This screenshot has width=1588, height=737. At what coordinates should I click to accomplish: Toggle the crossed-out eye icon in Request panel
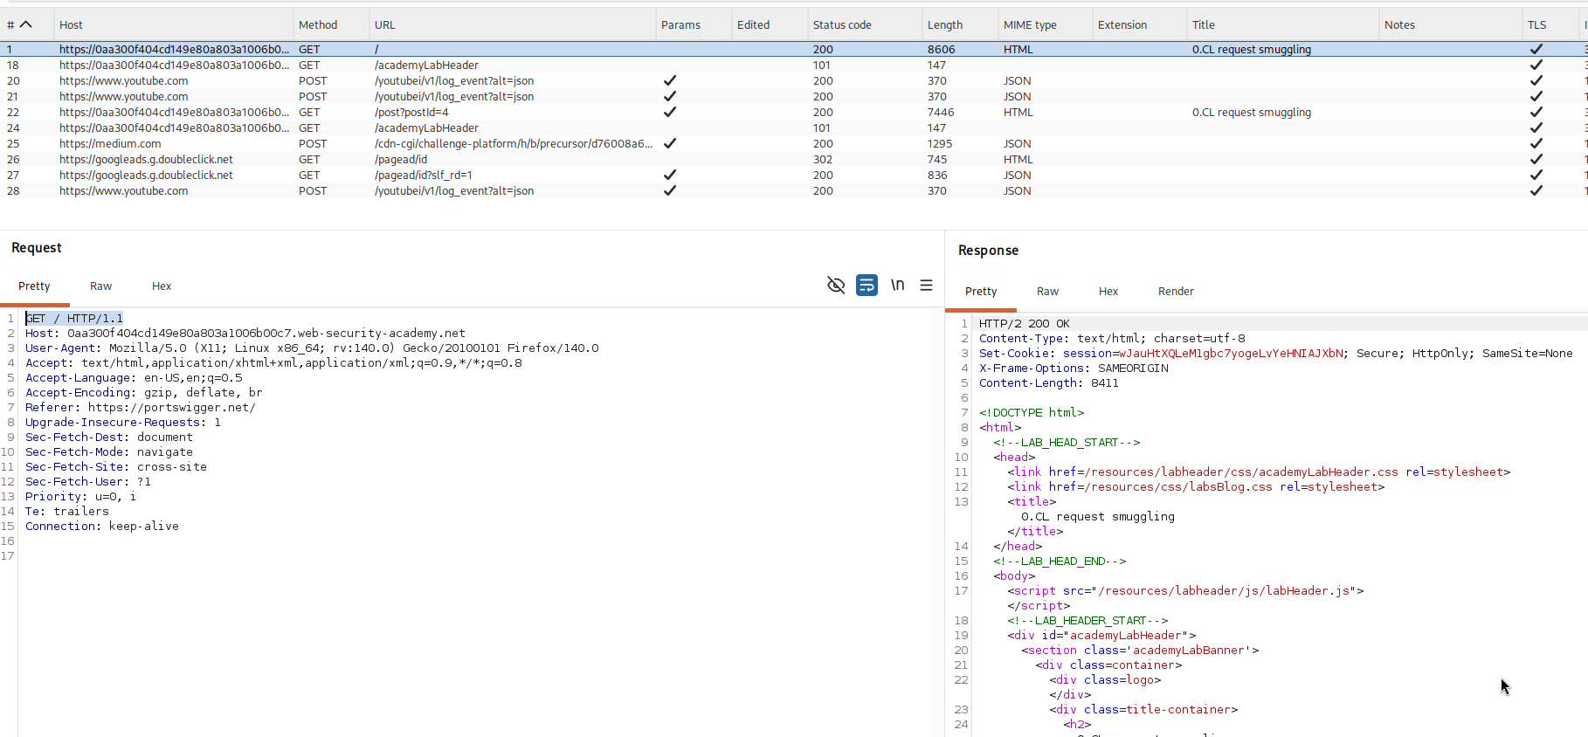pos(836,286)
